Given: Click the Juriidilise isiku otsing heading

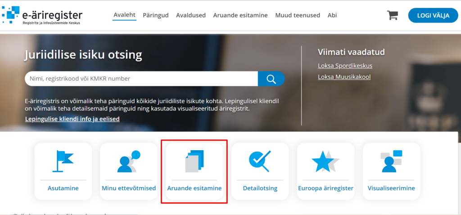Looking at the screenshot, I should pyautogui.click(x=83, y=55).
